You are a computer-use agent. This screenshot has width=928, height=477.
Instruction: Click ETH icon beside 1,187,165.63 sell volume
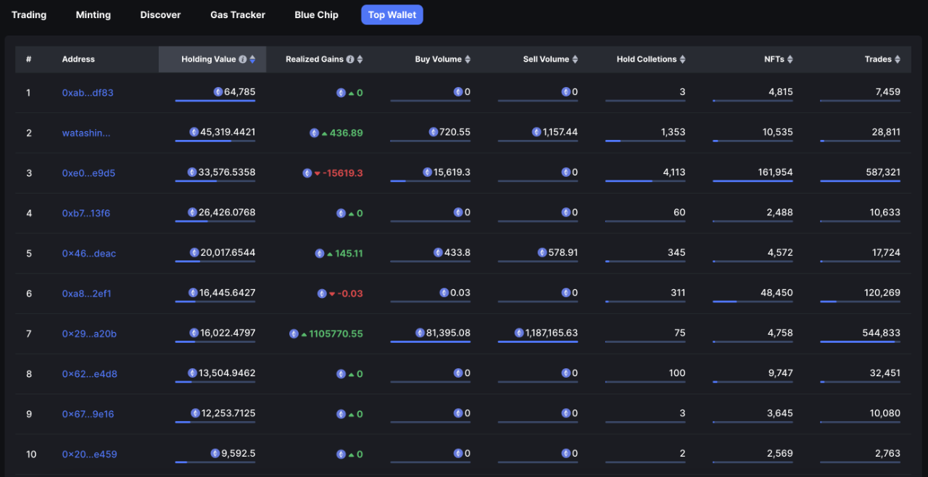tap(519, 333)
